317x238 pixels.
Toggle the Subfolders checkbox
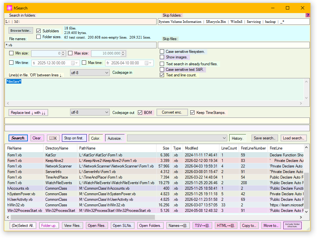[x=38, y=31]
